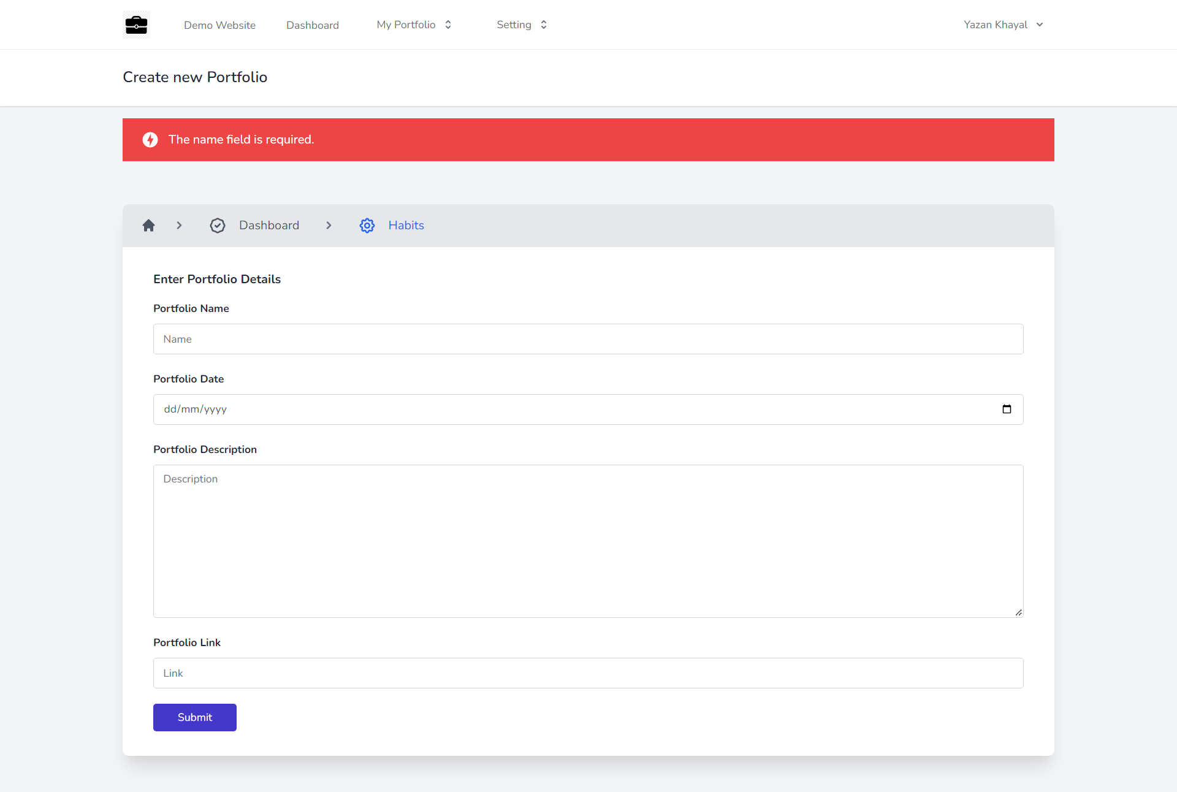Open the Dashboard breadcrumb link
The image size is (1177, 792).
click(269, 225)
